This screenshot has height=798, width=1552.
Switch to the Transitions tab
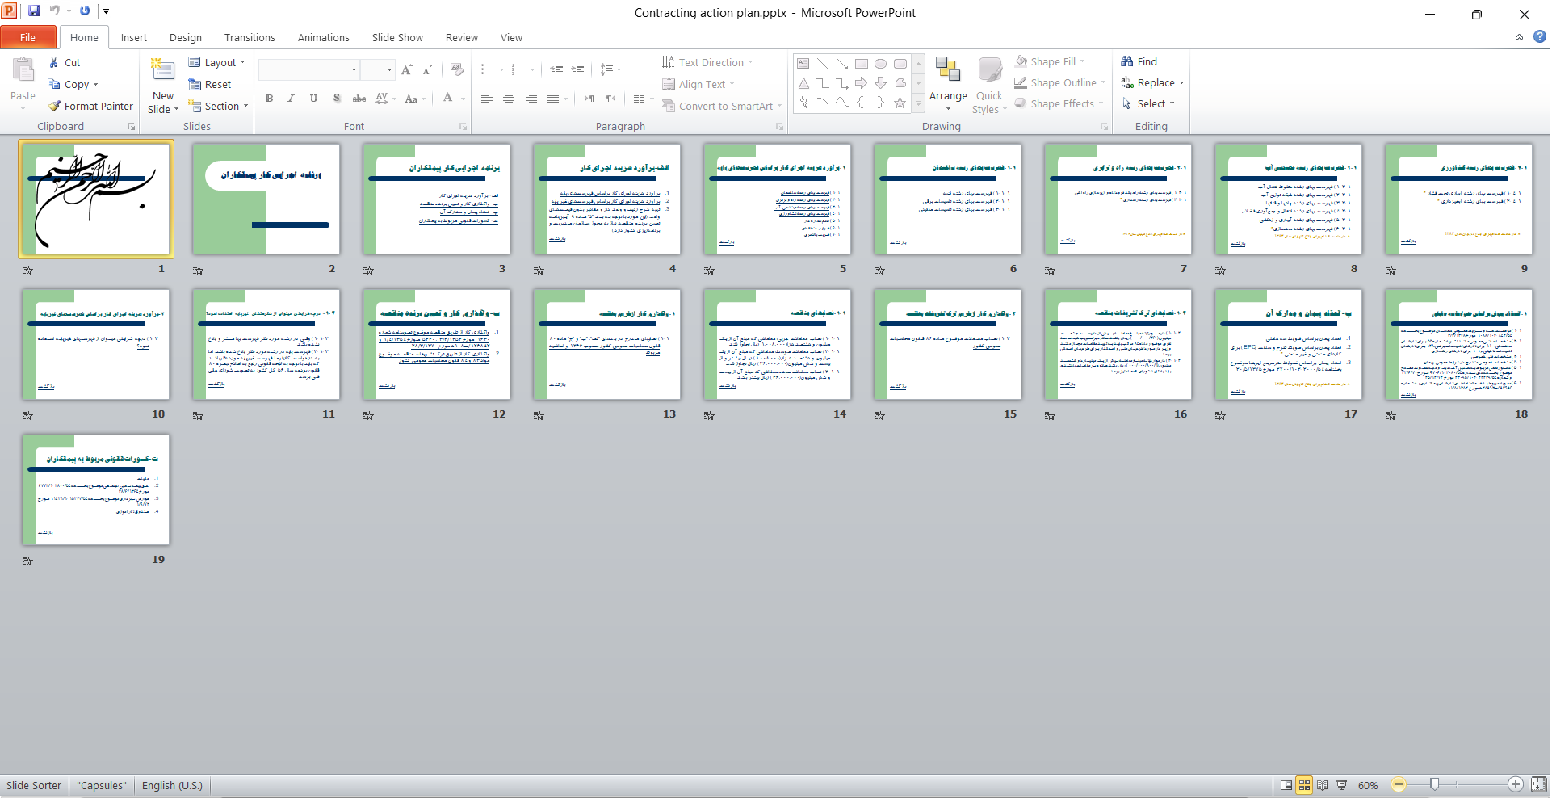[x=250, y=37]
